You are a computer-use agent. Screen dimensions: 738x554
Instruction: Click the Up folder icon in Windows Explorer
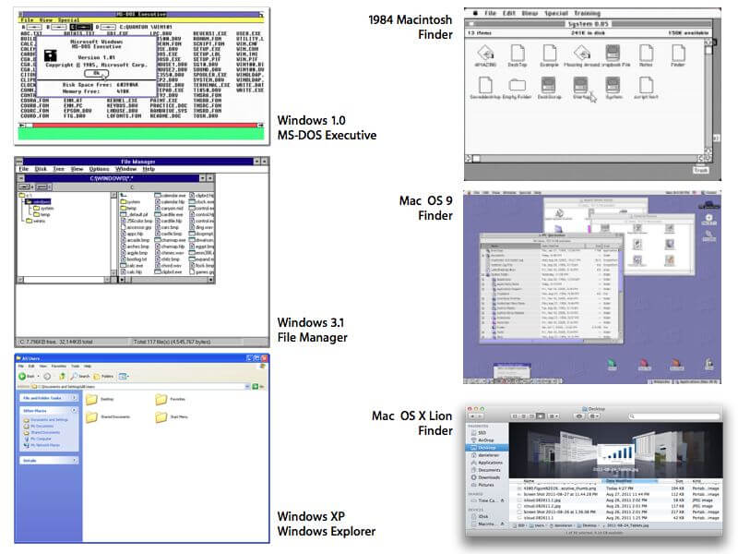tap(62, 376)
